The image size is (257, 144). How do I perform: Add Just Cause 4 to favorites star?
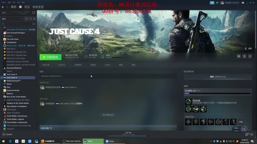250,56
